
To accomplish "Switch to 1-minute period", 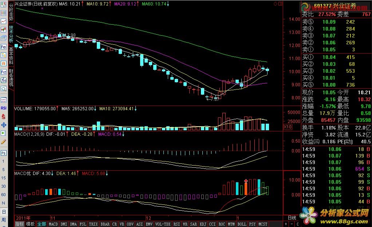I will point(4,161).
